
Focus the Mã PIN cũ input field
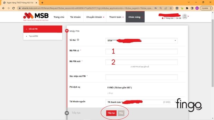pyautogui.click(x=142, y=51)
